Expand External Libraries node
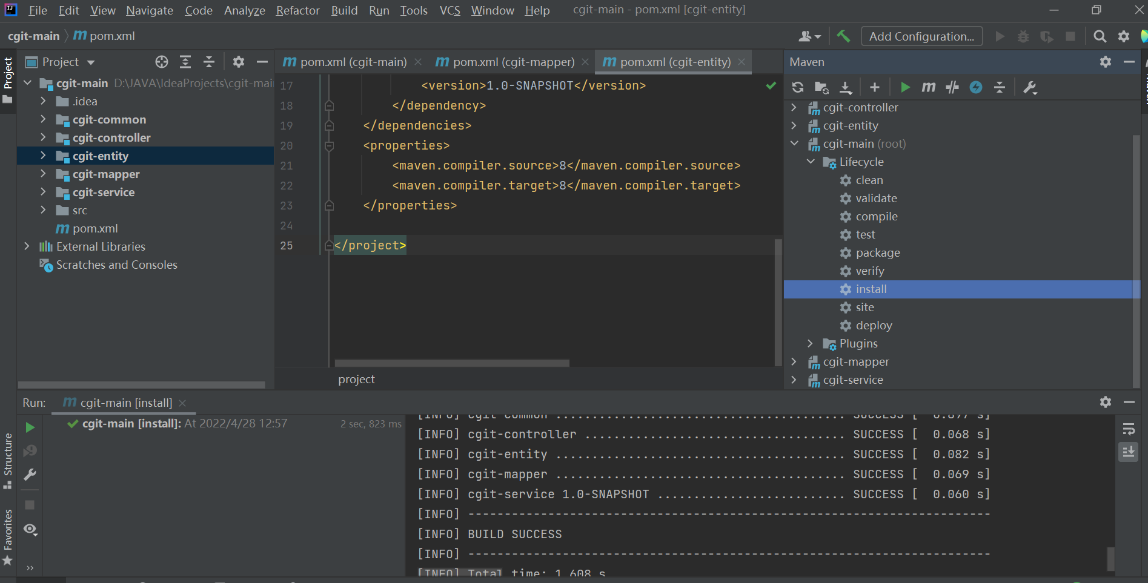The image size is (1148, 583). pos(27,246)
